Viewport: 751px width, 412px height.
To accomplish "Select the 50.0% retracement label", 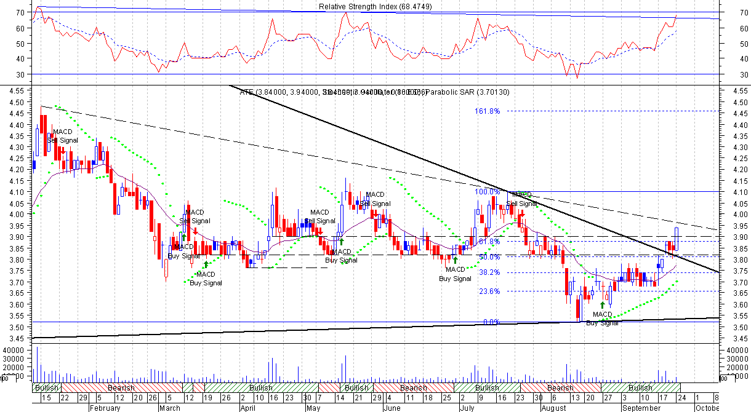I will pyautogui.click(x=489, y=257).
